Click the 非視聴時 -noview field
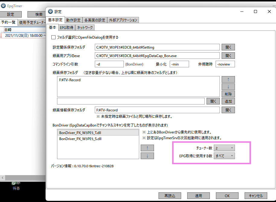This screenshot has height=202, width=276. (x=225, y=64)
